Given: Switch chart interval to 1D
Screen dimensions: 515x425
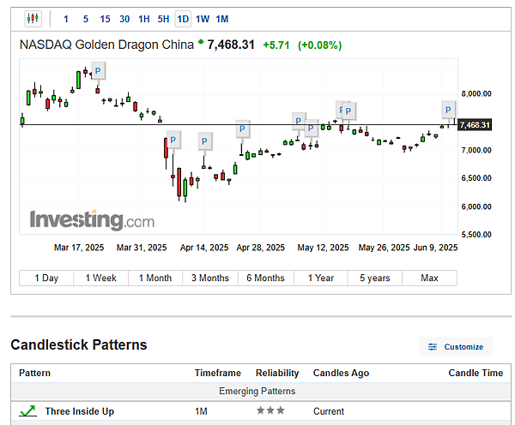Looking at the screenshot, I should pyautogui.click(x=183, y=19).
